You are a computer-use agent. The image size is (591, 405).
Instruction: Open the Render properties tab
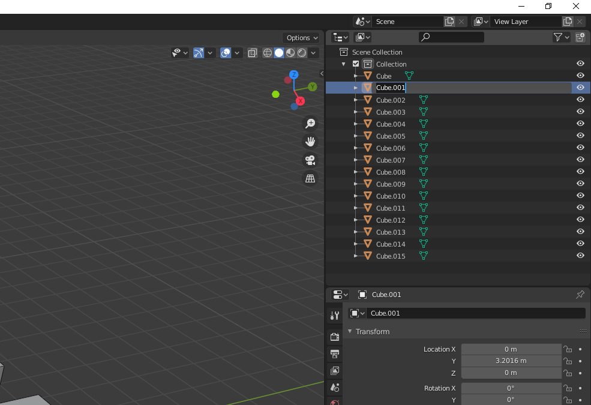pyautogui.click(x=335, y=337)
